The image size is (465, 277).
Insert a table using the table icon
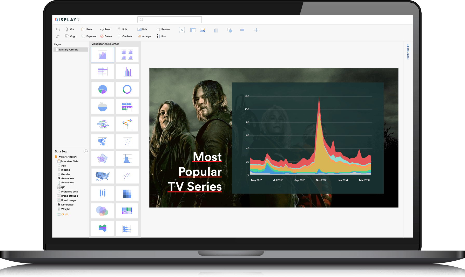coord(193,30)
